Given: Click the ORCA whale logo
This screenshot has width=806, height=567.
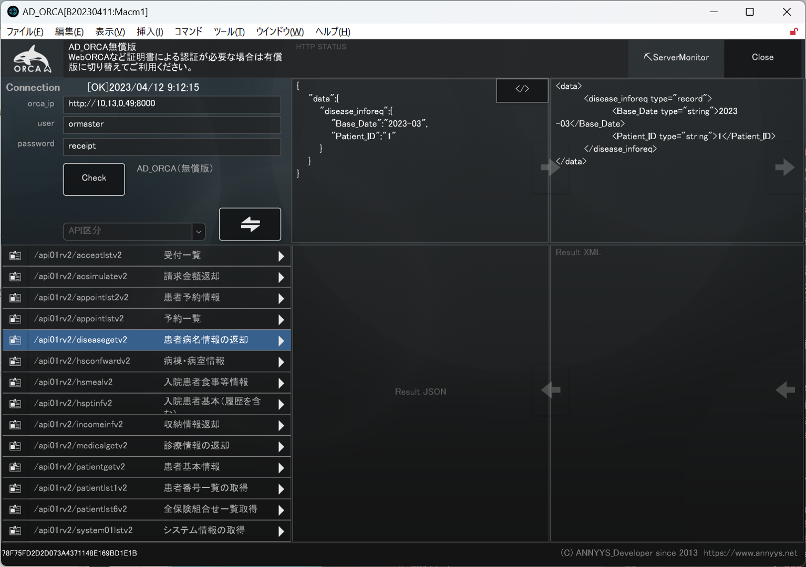Looking at the screenshot, I should click(33, 59).
